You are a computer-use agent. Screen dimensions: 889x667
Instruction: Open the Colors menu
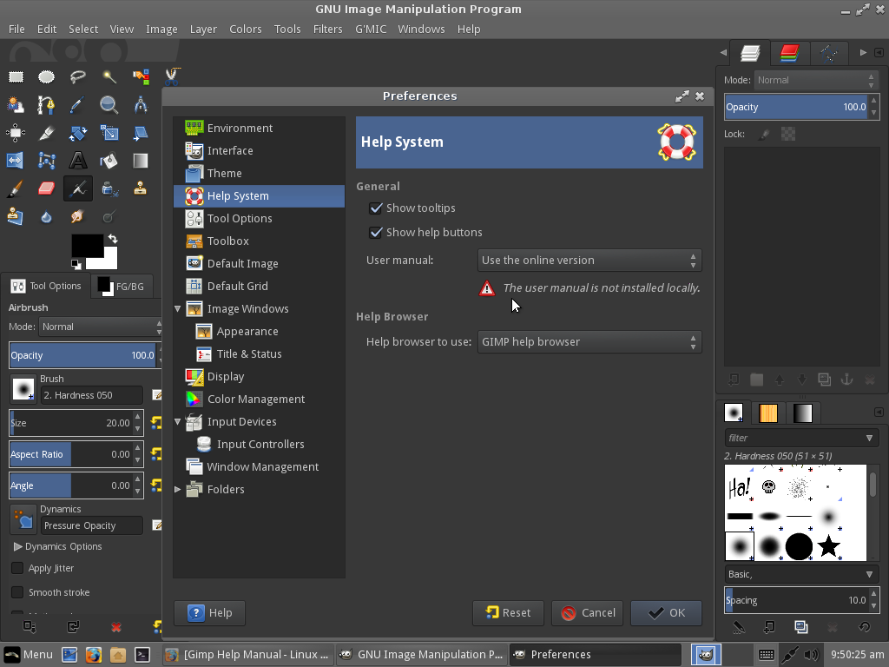[246, 29]
